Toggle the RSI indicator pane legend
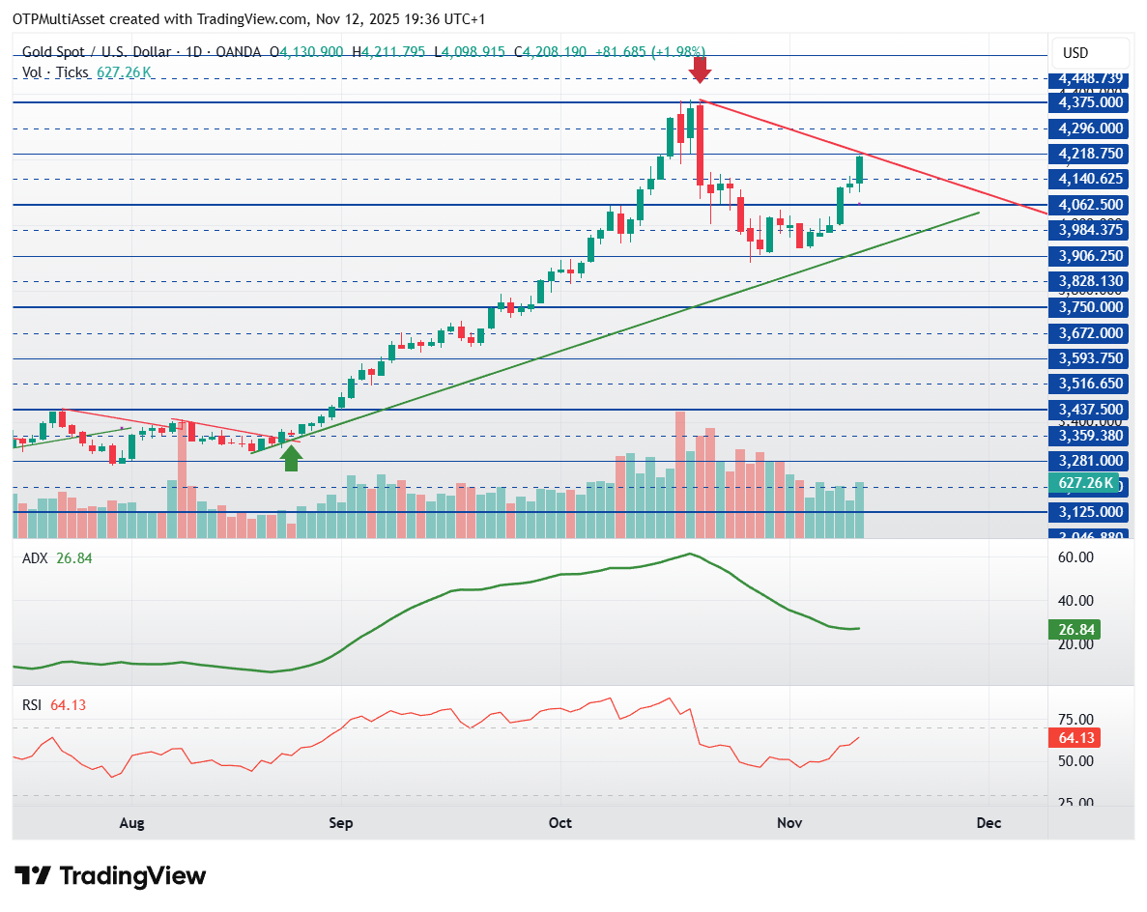The height and width of the screenshot is (912, 1147). point(34,705)
